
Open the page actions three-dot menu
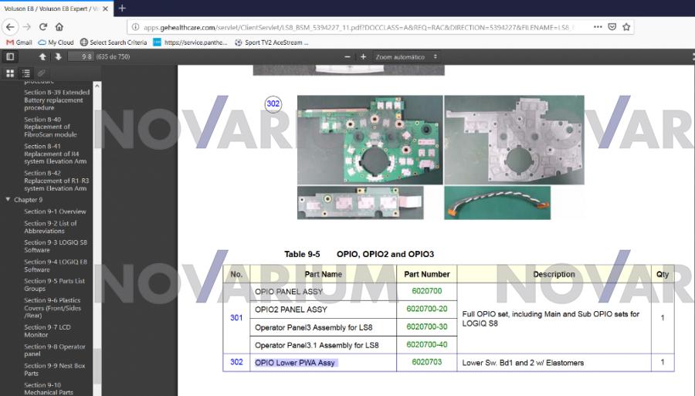pos(598,26)
